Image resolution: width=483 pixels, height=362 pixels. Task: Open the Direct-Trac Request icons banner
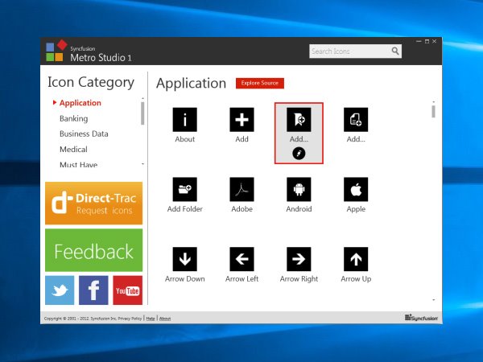point(93,204)
